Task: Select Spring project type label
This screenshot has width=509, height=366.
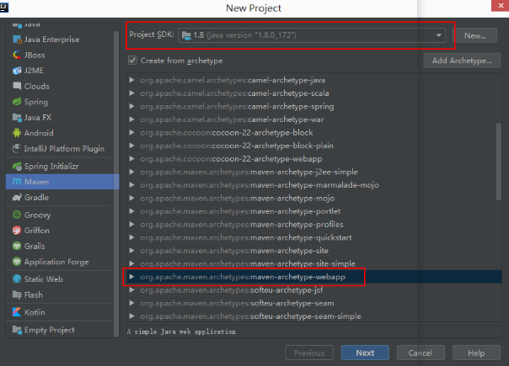Action: click(x=36, y=102)
